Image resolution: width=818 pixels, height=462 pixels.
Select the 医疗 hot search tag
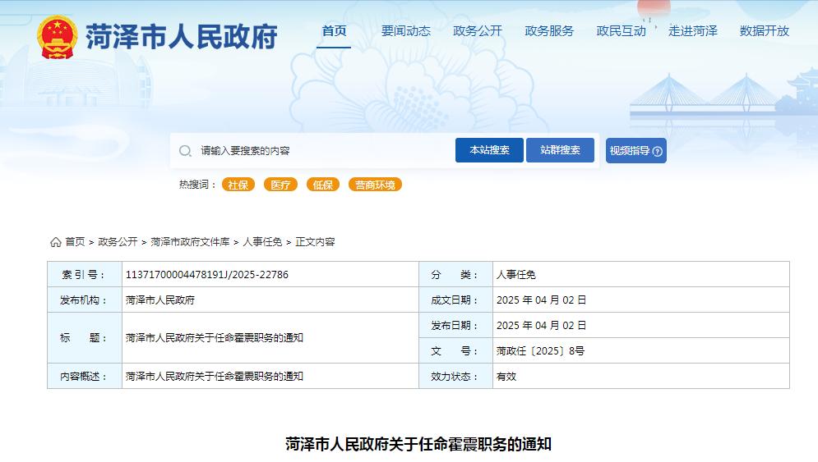pyautogui.click(x=280, y=185)
